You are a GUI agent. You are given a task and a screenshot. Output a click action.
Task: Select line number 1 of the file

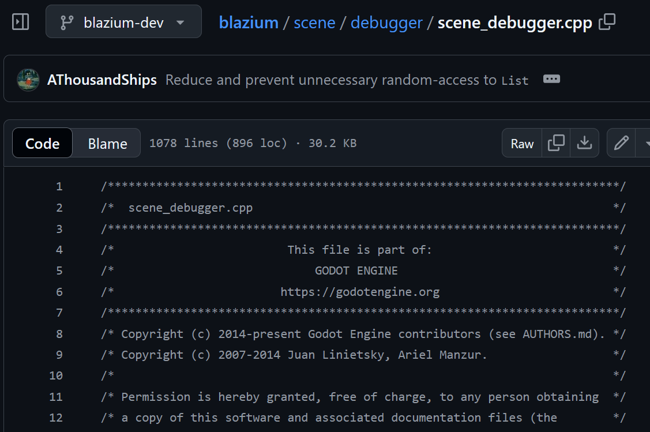[59, 186]
